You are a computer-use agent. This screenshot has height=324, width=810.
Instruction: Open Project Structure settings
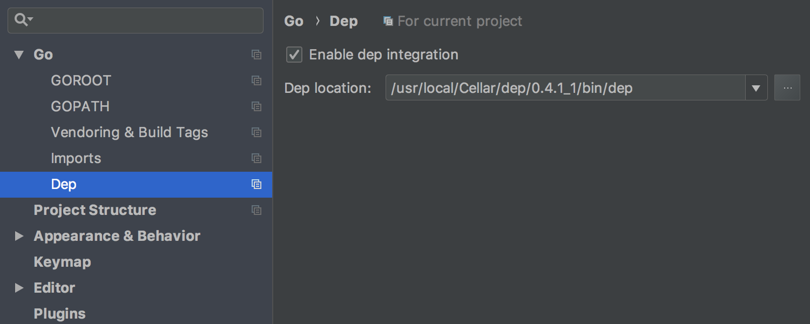(95, 210)
